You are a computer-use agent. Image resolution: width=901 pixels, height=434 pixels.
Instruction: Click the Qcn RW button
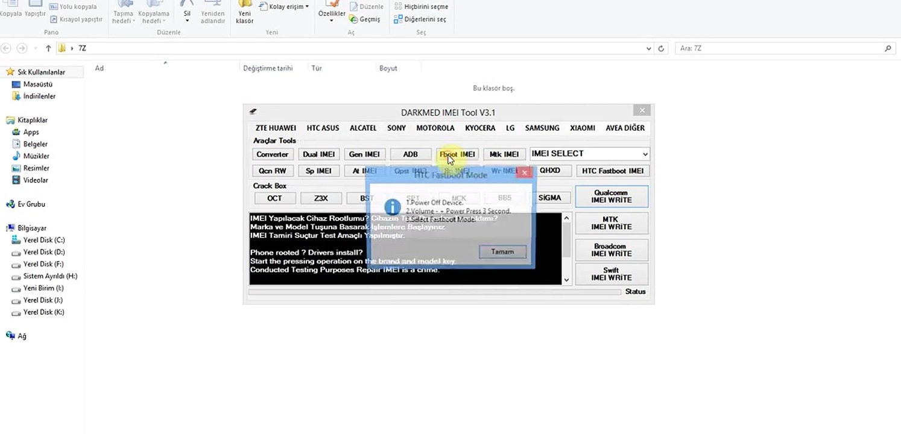(x=273, y=171)
